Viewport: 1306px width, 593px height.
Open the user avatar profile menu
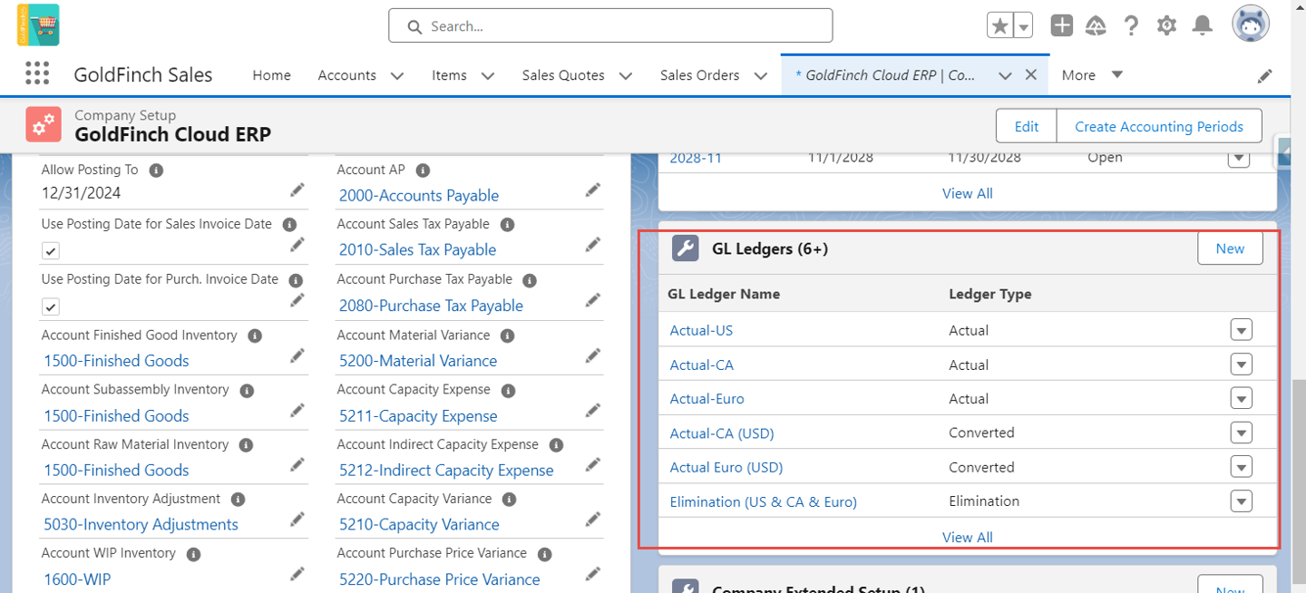[x=1251, y=24]
